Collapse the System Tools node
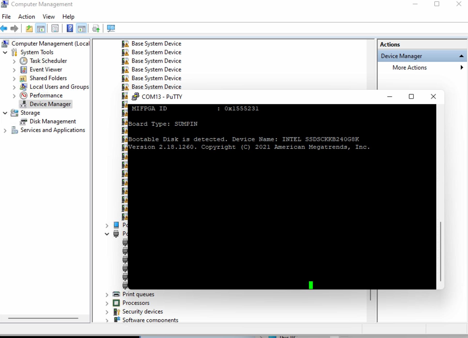This screenshot has height=338, width=468. coord(5,52)
